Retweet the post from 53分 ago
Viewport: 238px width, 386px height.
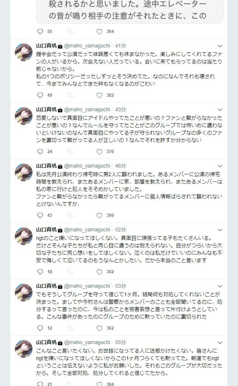pyautogui.click(x=70, y=328)
